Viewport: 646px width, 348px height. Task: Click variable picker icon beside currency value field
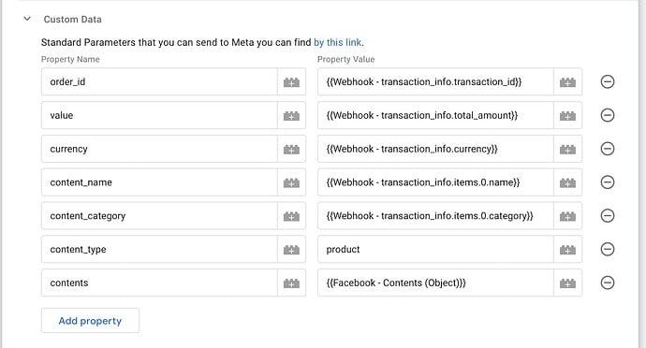567,149
